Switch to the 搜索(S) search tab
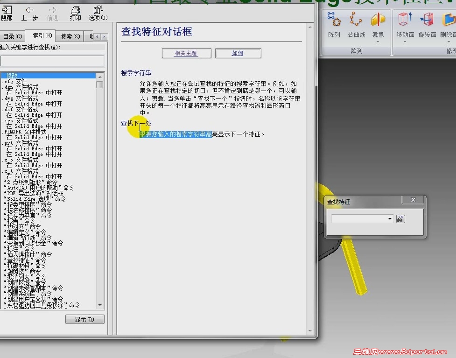This screenshot has width=456, height=358. [70, 36]
